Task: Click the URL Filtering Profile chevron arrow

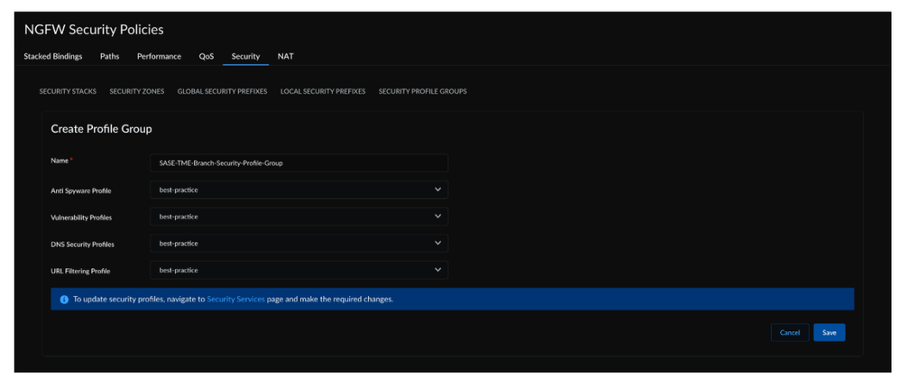Action: pyautogui.click(x=437, y=270)
